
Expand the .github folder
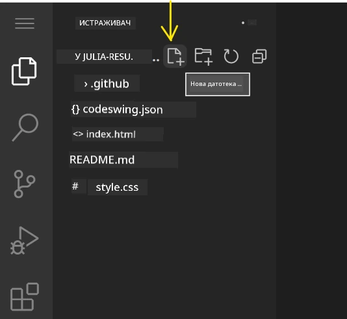(107, 83)
